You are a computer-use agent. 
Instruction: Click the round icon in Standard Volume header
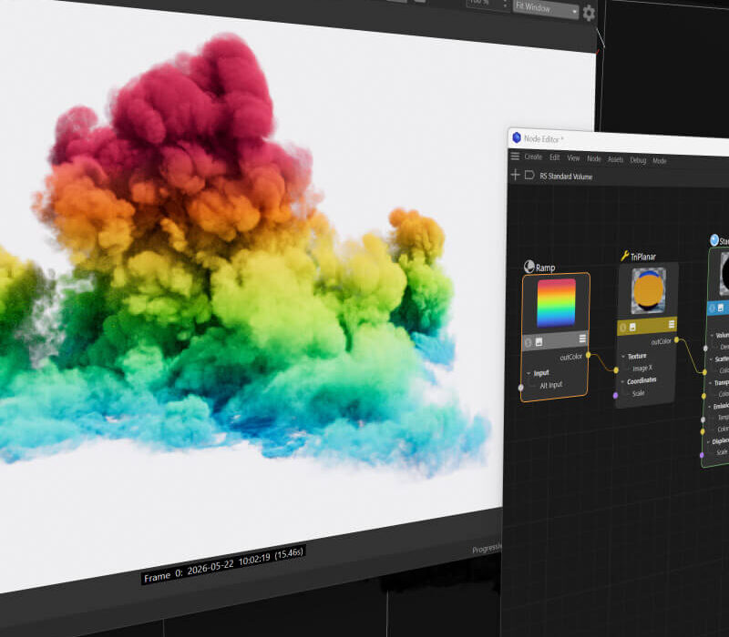(713, 308)
